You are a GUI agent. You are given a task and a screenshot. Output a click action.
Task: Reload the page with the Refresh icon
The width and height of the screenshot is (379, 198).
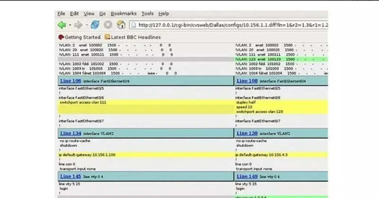[95, 25]
